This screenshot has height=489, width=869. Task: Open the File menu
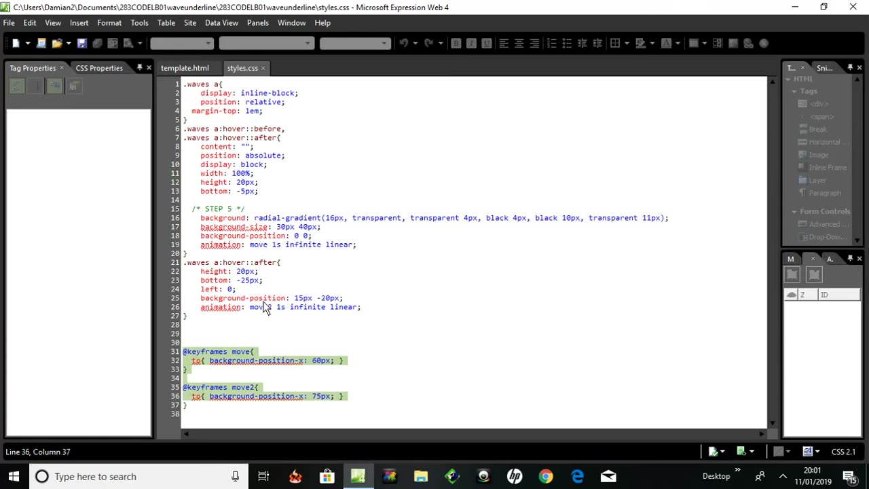coord(9,23)
